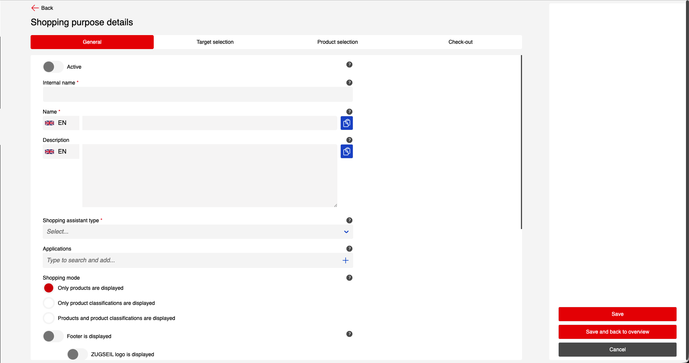Toggle ZUGSEIL logo is displayed
This screenshot has height=363, width=689.
(x=77, y=354)
